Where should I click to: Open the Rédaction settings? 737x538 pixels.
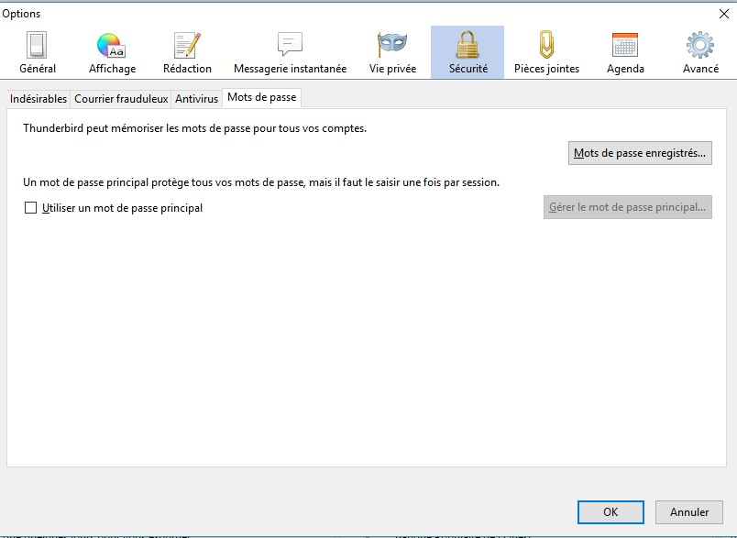click(x=187, y=49)
